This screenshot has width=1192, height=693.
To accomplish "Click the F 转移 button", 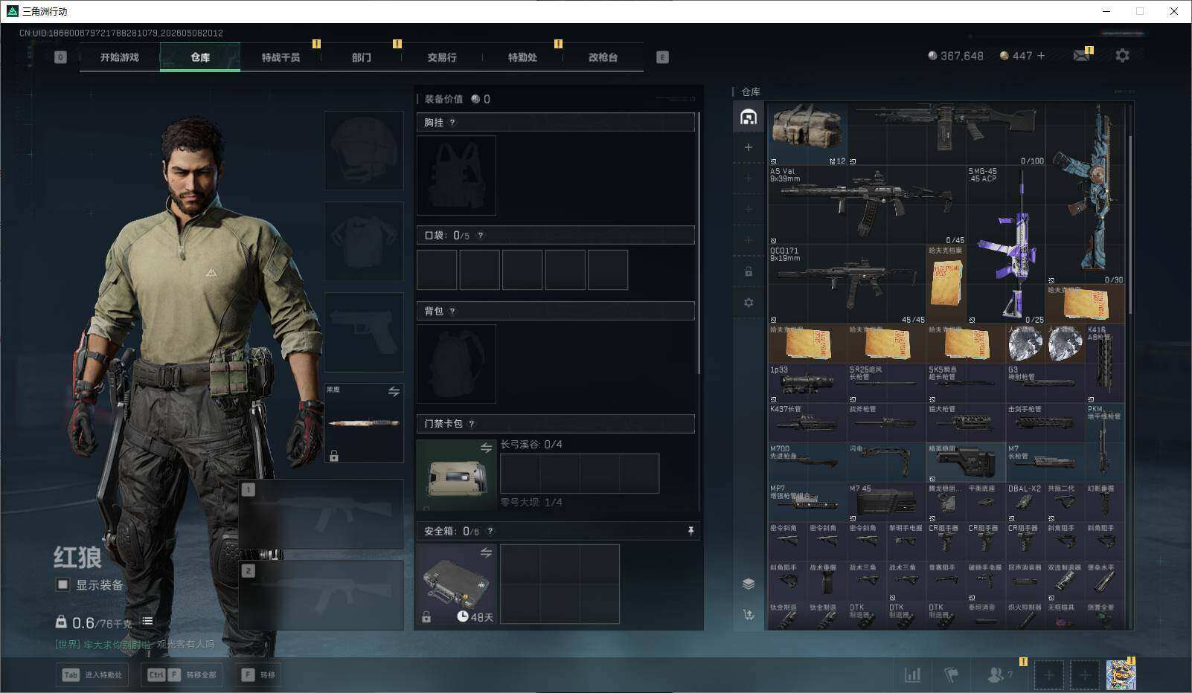I will (x=258, y=674).
